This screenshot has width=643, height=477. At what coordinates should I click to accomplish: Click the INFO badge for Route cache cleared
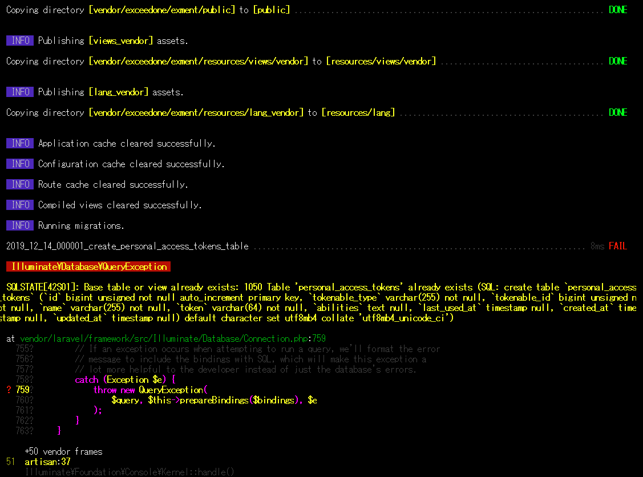click(19, 184)
